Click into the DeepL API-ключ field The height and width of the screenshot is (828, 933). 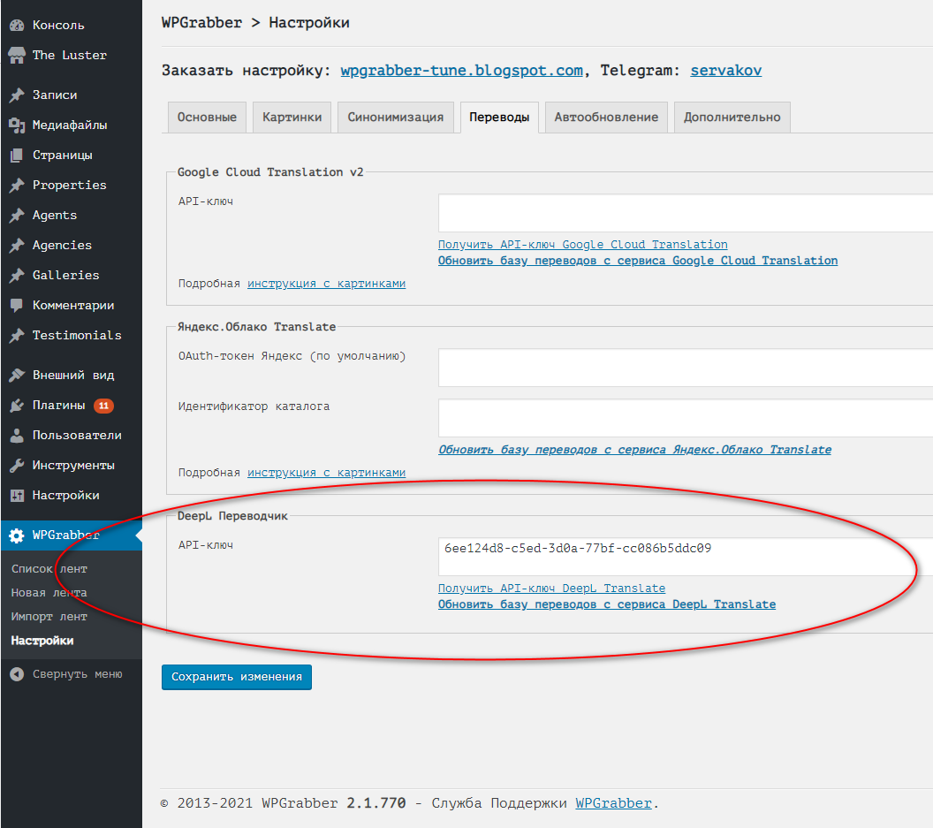[686, 558]
